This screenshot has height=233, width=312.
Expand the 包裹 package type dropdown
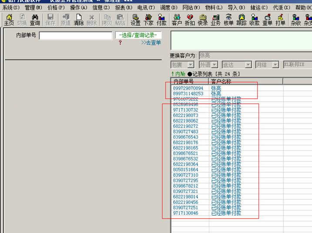click(x=190, y=65)
